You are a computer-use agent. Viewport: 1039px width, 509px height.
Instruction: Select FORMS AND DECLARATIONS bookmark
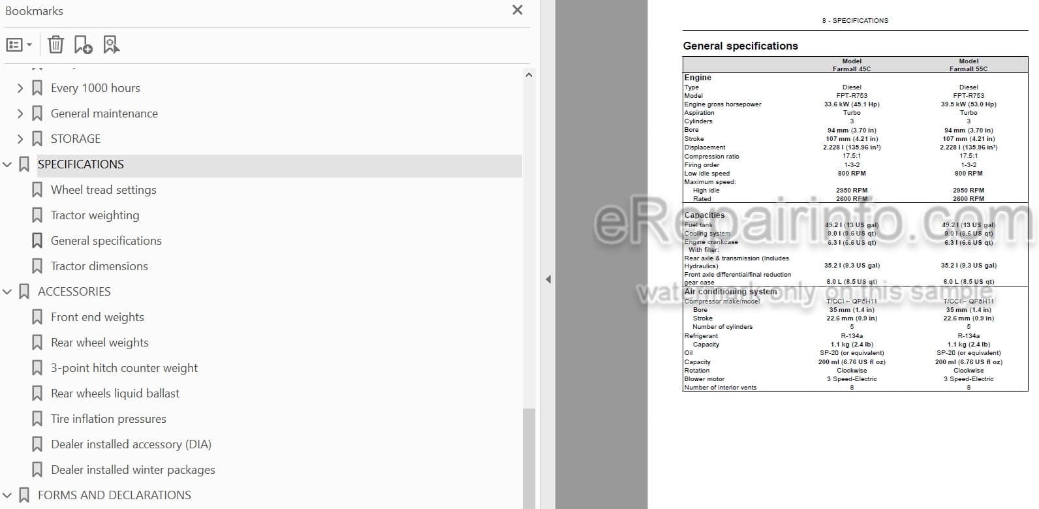point(114,495)
